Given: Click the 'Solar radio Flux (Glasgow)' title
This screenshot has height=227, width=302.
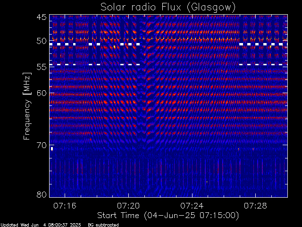Looking at the screenshot, I should click(x=168, y=8).
